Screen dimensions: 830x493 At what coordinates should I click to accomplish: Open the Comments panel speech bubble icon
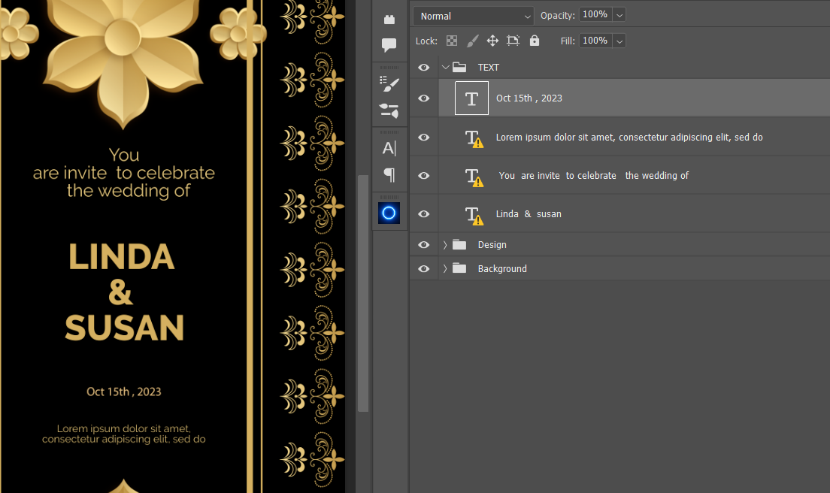389,45
